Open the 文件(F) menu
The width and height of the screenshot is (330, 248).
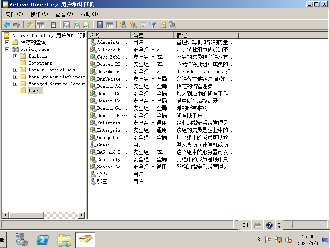point(14,14)
